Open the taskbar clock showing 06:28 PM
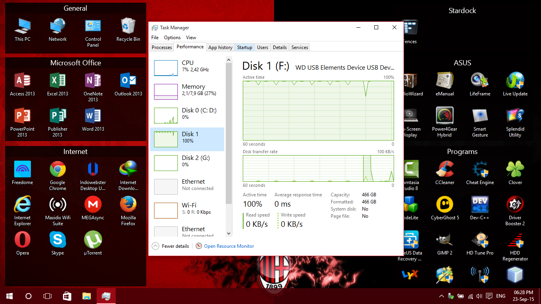The height and width of the screenshot is (304, 541). [x=524, y=296]
